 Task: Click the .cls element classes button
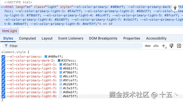pyautogui.click(x=156, y=46)
